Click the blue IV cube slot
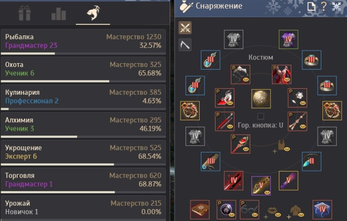347x221 pixels. click(322, 210)
